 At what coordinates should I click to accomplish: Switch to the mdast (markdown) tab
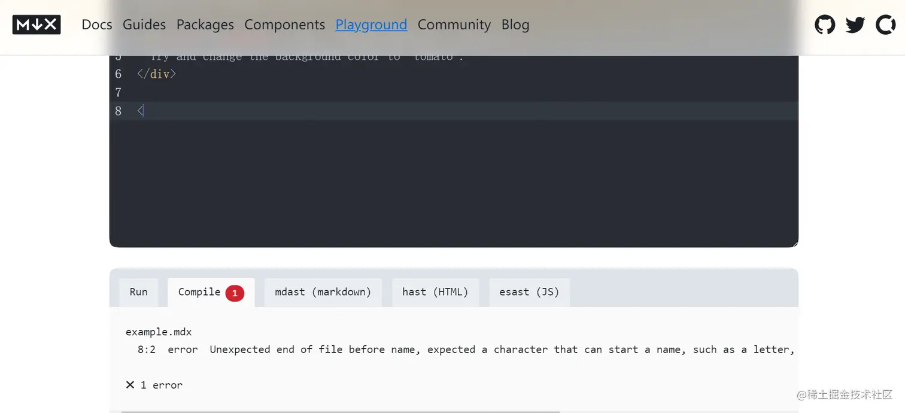(323, 292)
